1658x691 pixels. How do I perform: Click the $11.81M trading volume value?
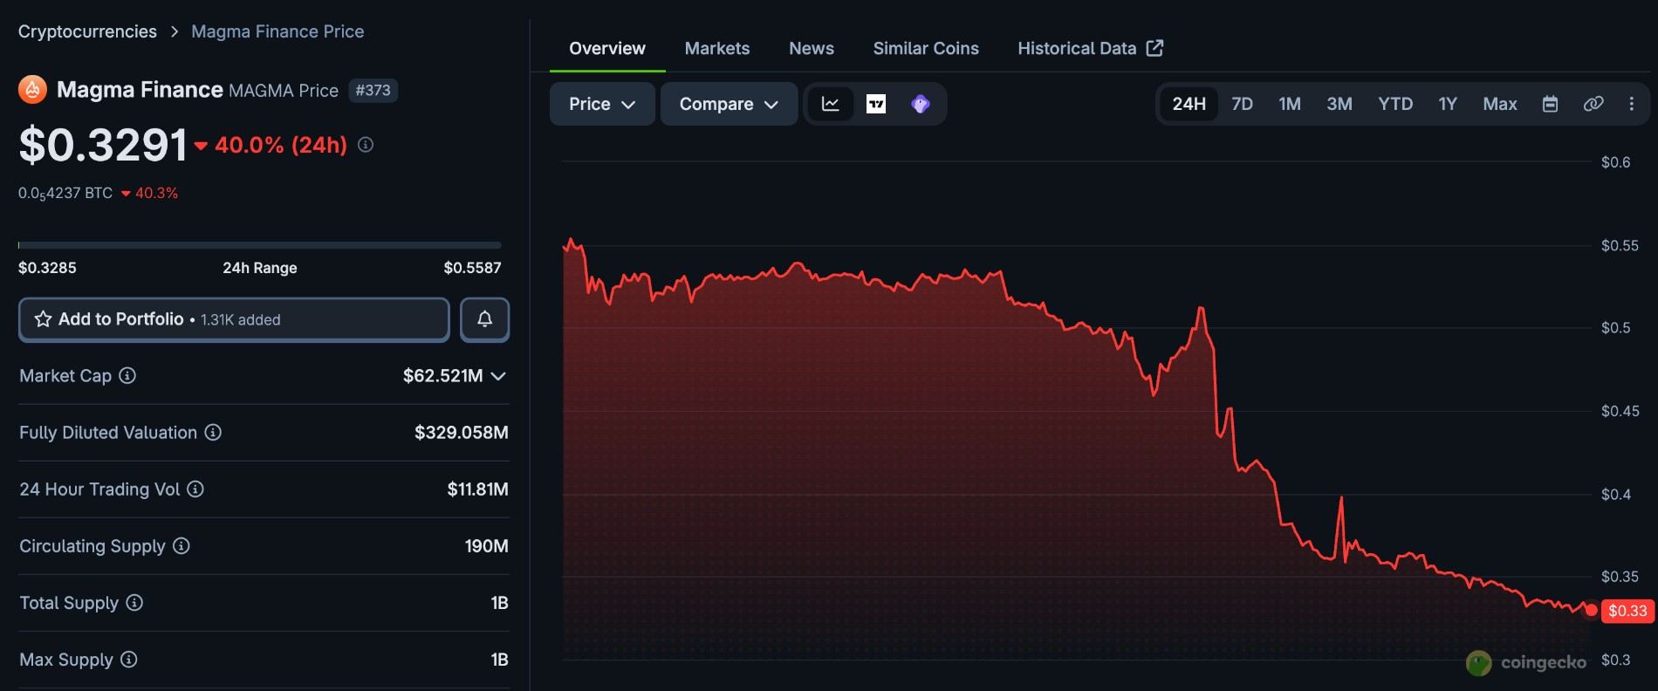tap(477, 489)
